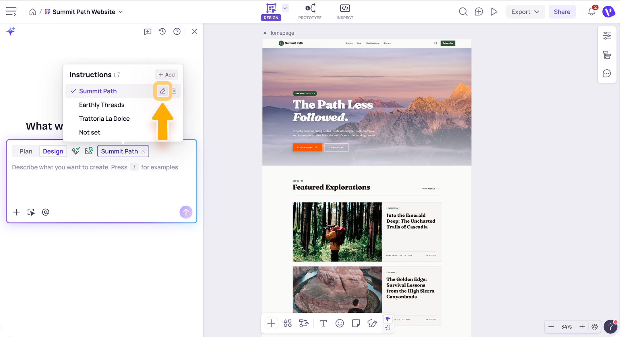This screenshot has width=620, height=337.
Task: Open AI panel help icon
Action: coord(177,31)
